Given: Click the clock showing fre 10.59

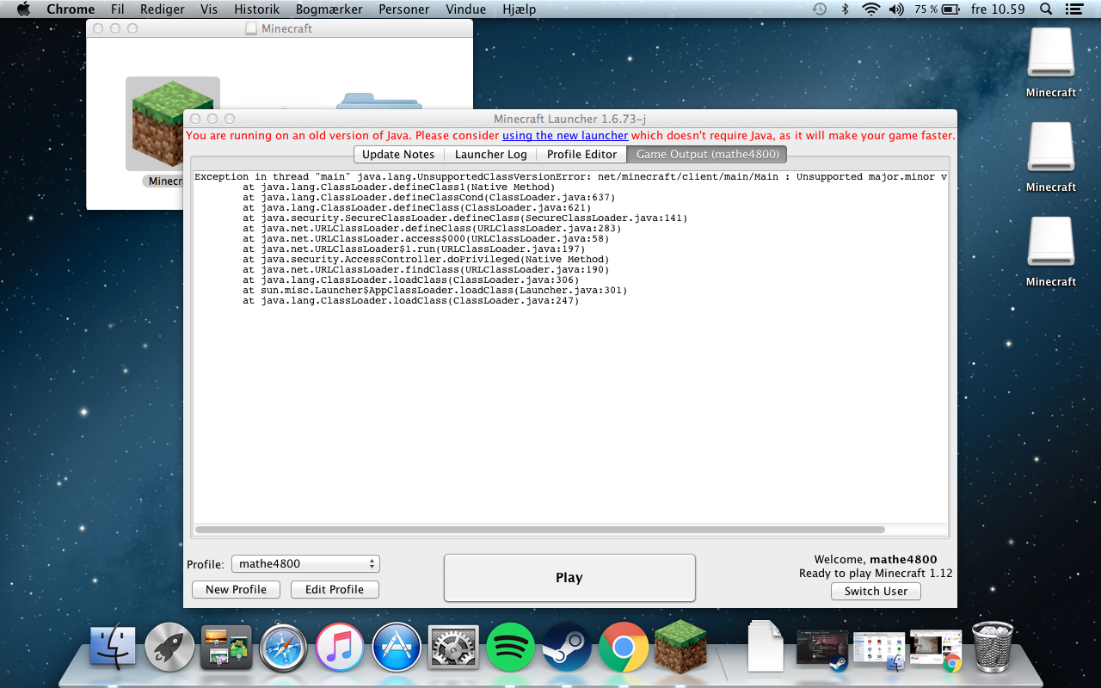Looking at the screenshot, I should click(998, 9).
